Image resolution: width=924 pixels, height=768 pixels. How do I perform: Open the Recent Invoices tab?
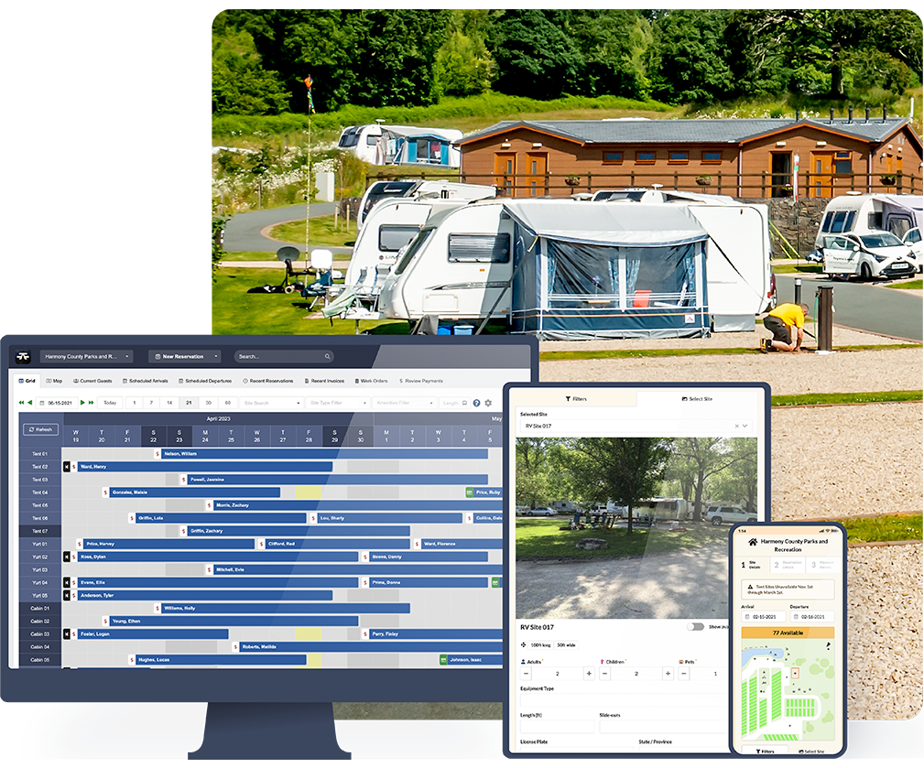pyautogui.click(x=324, y=381)
